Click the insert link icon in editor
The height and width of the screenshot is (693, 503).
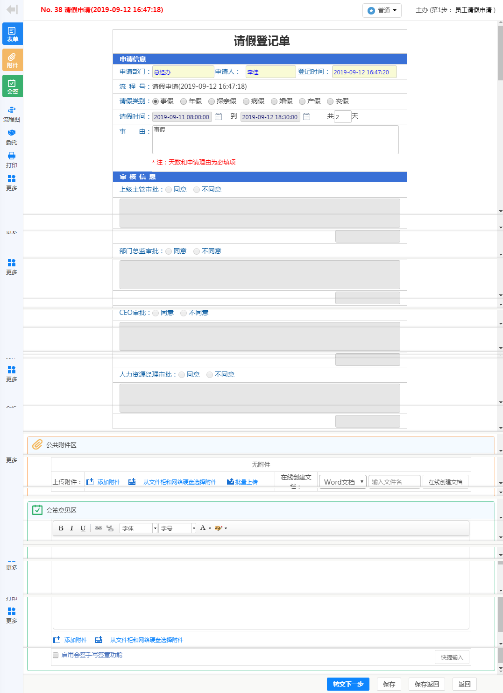99,528
